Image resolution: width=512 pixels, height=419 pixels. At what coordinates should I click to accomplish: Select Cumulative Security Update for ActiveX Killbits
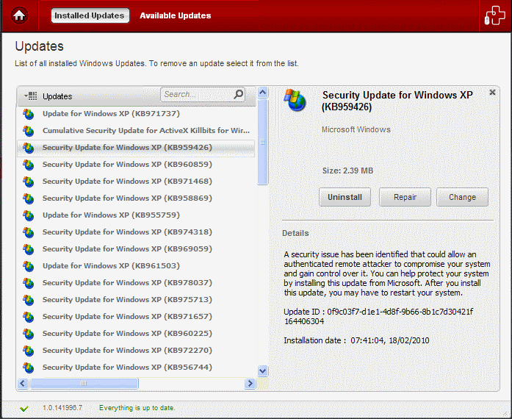point(136,131)
